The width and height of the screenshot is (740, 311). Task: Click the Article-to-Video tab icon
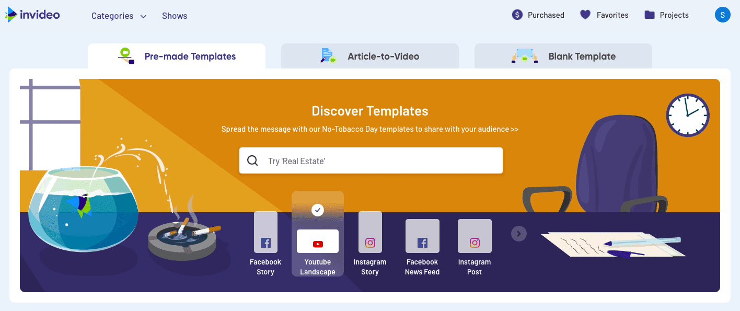point(328,56)
